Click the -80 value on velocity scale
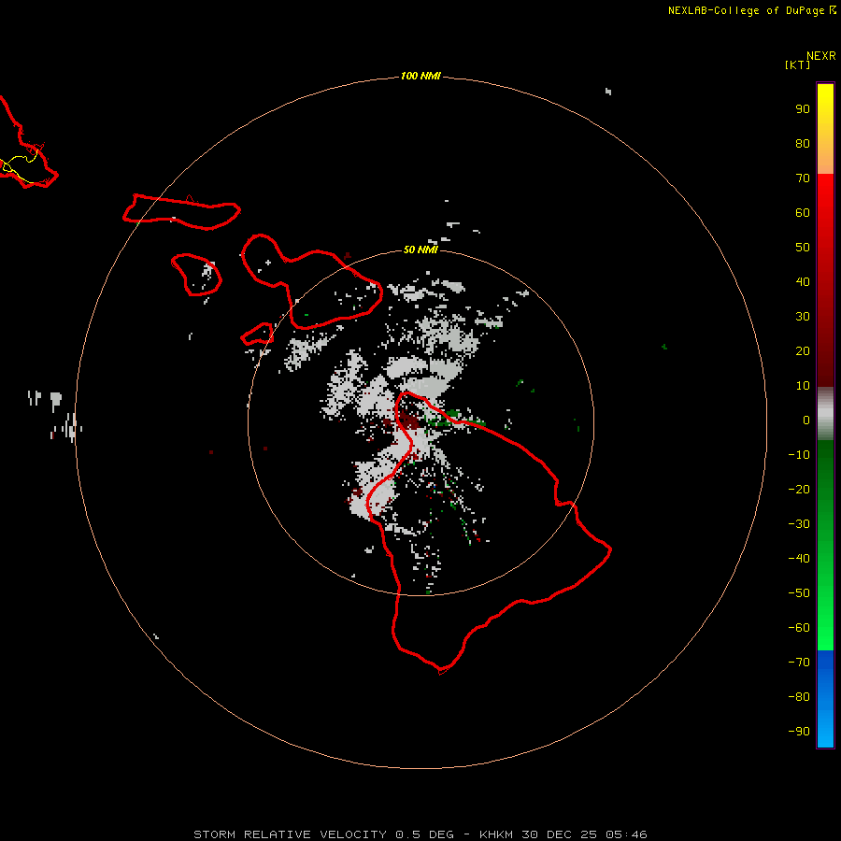Image resolution: width=841 pixels, height=841 pixels. pyautogui.click(x=799, y=697)
